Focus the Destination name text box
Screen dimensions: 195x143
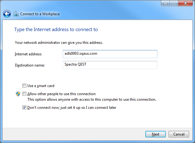[110, 65]
